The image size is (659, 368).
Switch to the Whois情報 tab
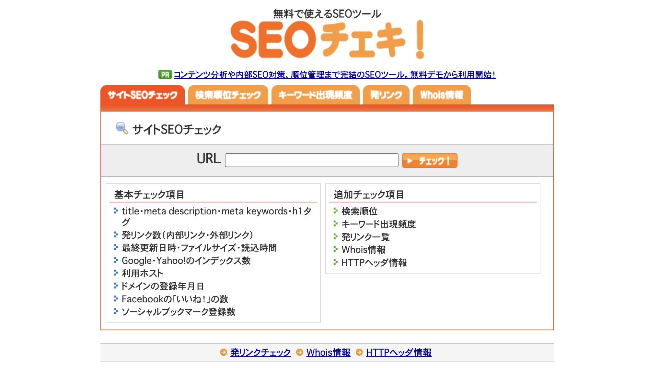click(442, 95)
